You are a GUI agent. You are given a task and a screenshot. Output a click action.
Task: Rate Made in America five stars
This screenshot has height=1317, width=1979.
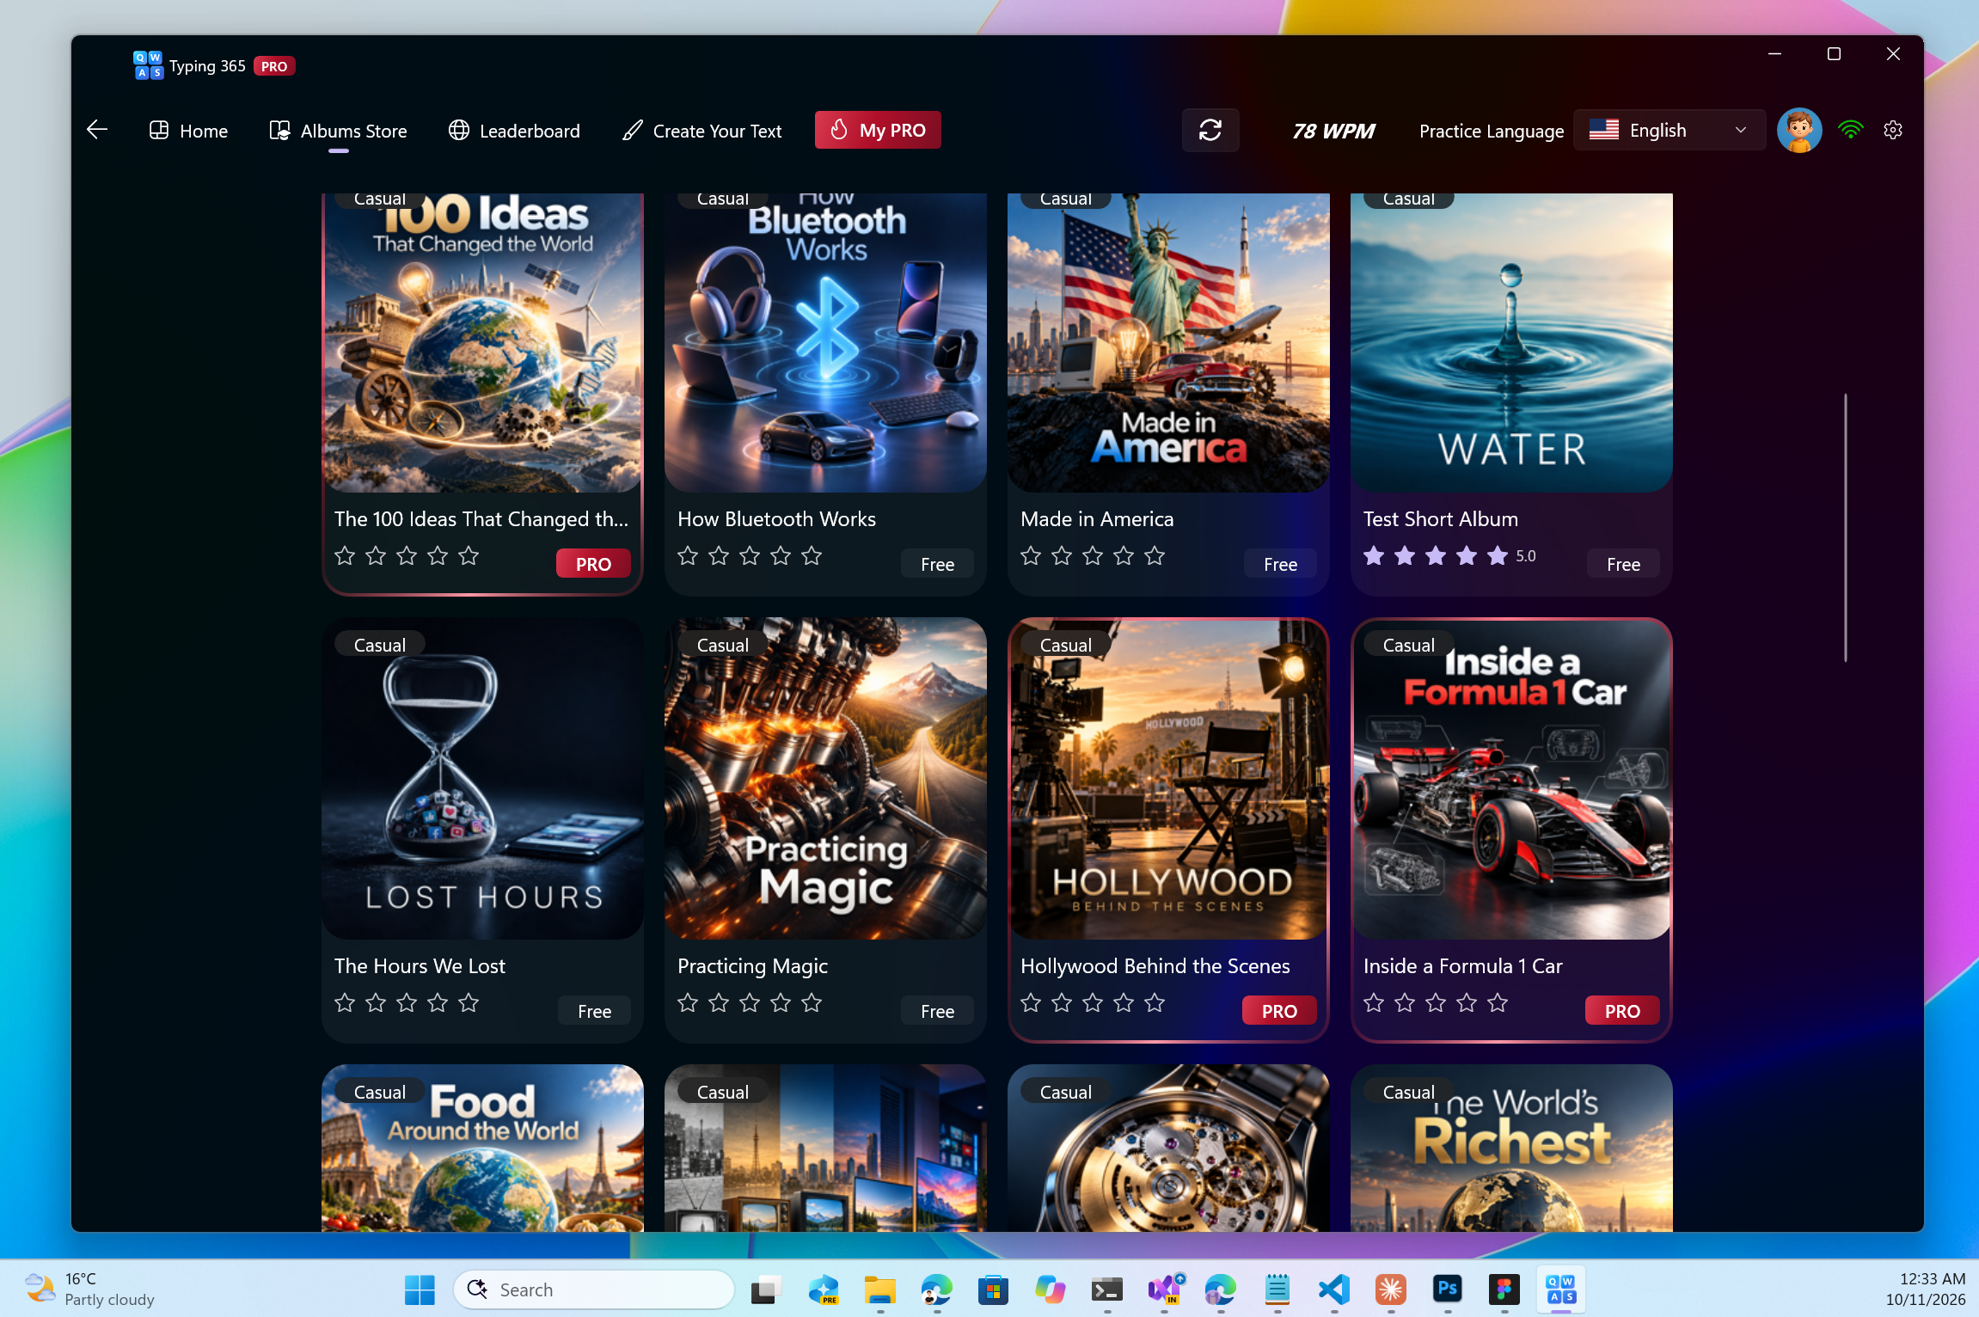point(1155,556)
